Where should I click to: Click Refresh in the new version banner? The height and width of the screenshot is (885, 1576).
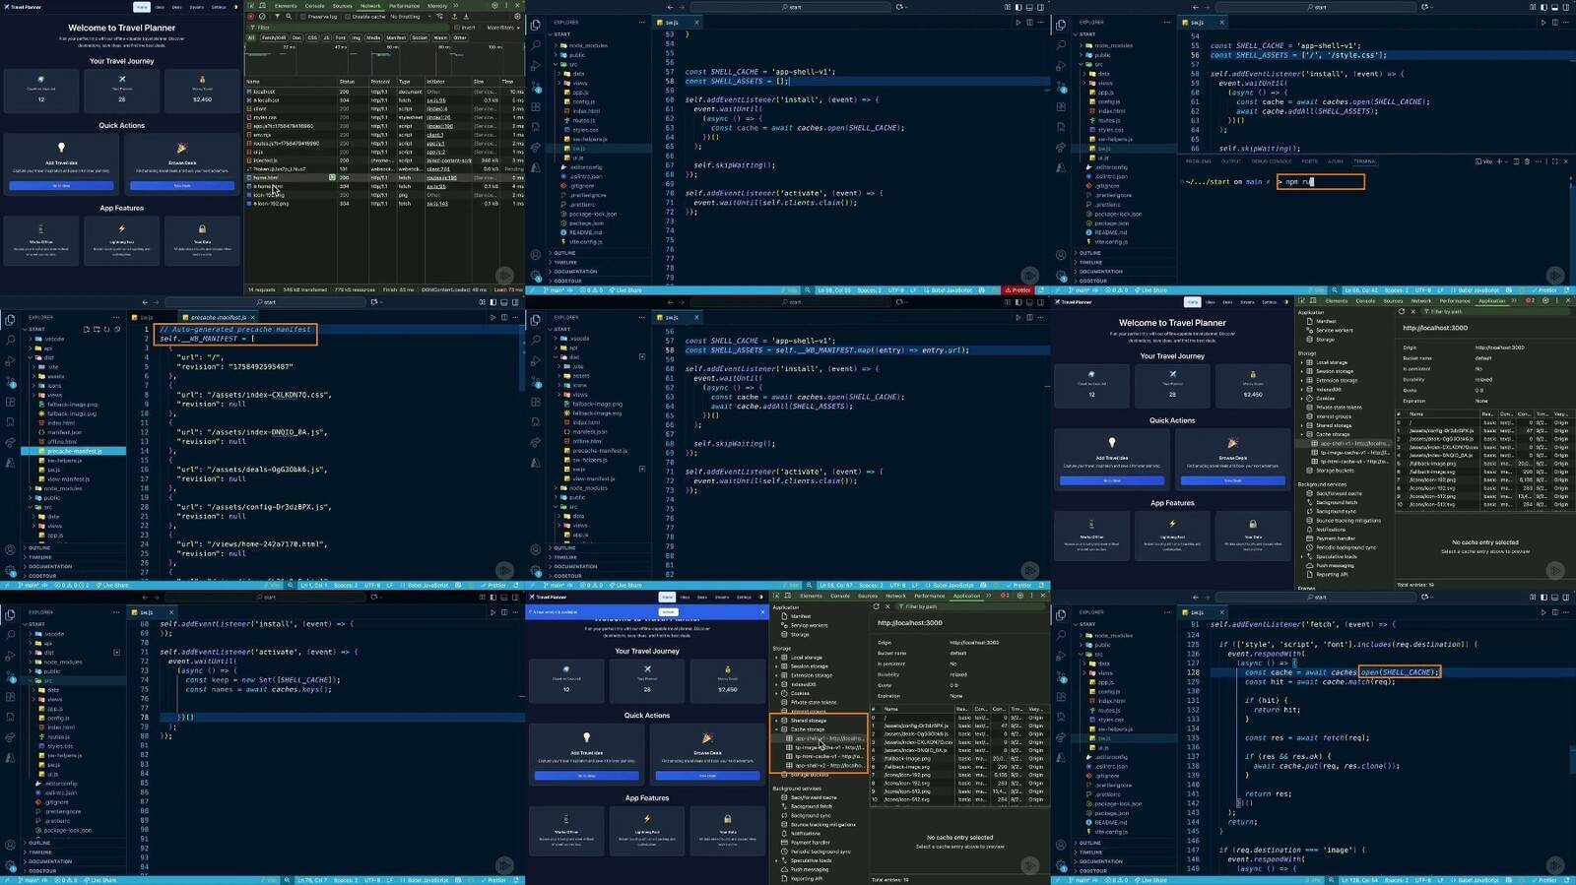click(x=668, y=611)
